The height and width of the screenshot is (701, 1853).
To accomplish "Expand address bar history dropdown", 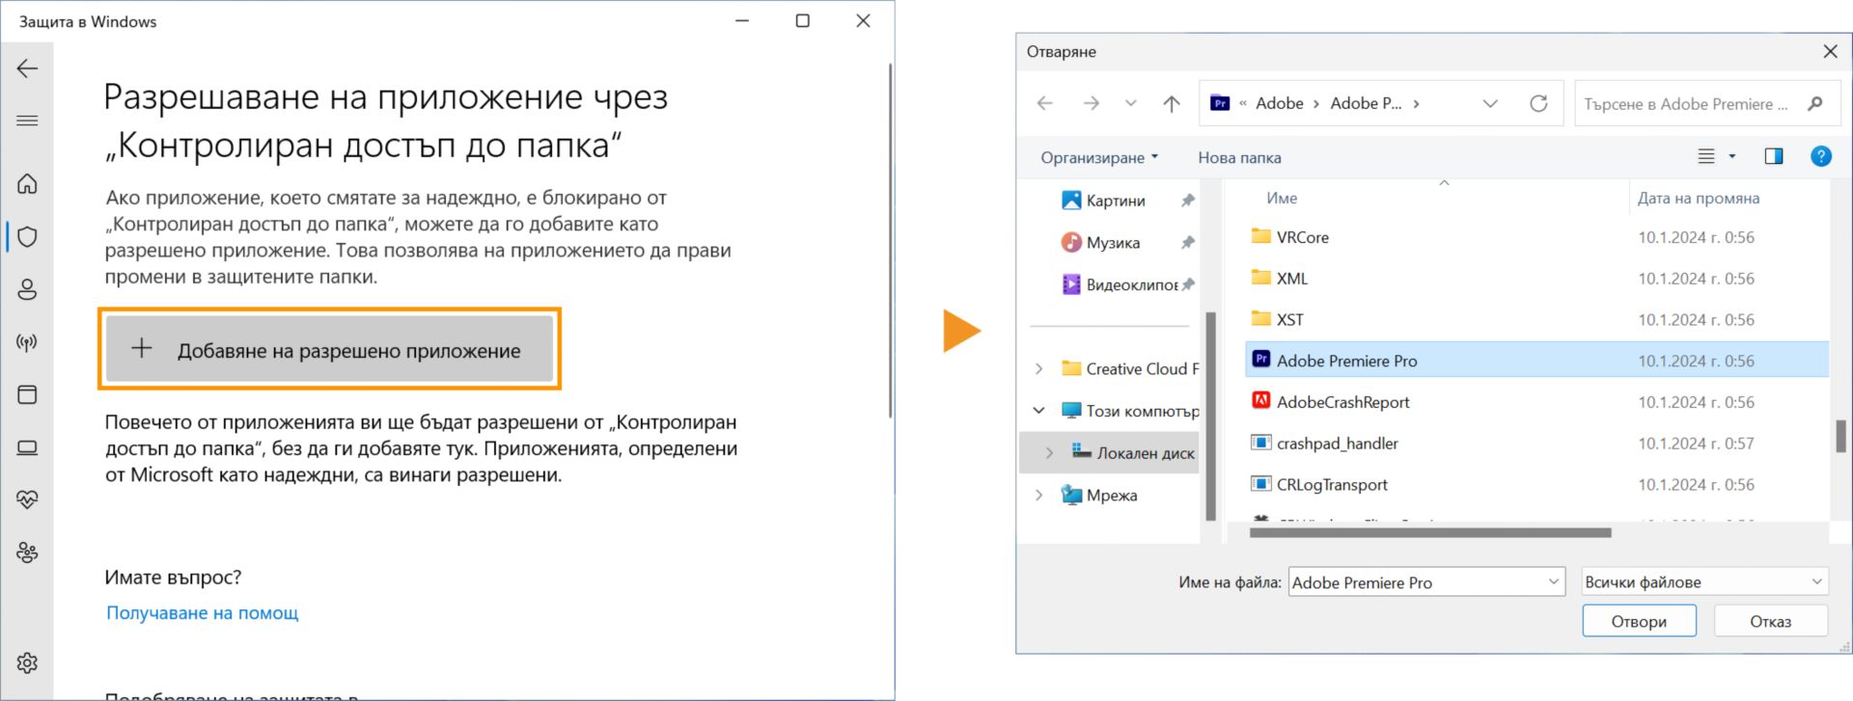I will coord(1490,103).
